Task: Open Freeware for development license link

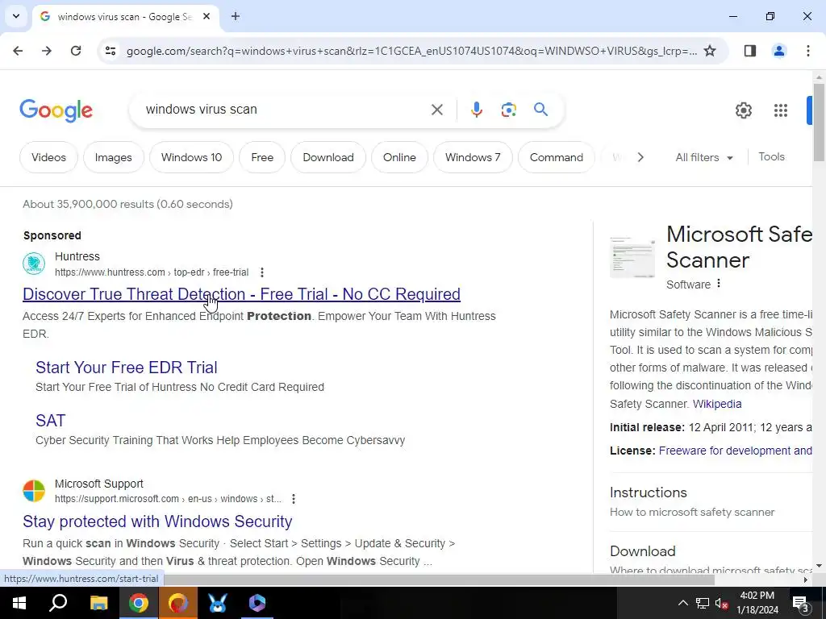Action: coord(735,451)
